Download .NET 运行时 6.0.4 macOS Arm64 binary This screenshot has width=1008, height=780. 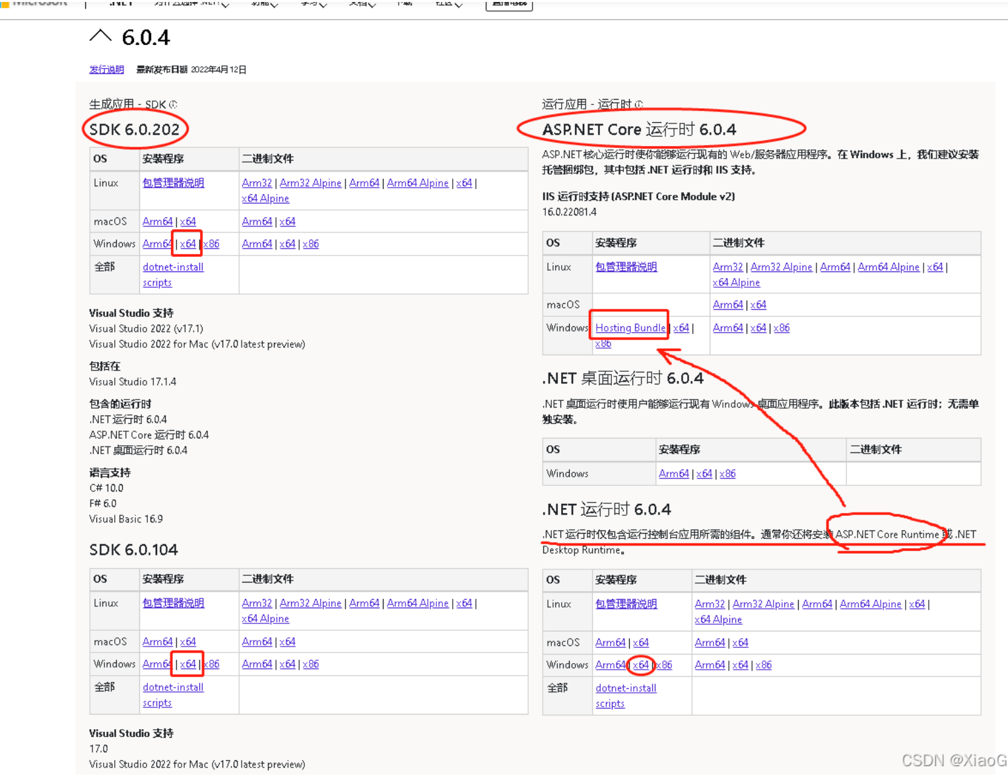710,643
